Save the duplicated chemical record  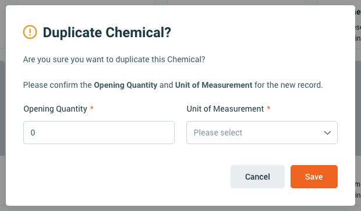pos(314,177)
